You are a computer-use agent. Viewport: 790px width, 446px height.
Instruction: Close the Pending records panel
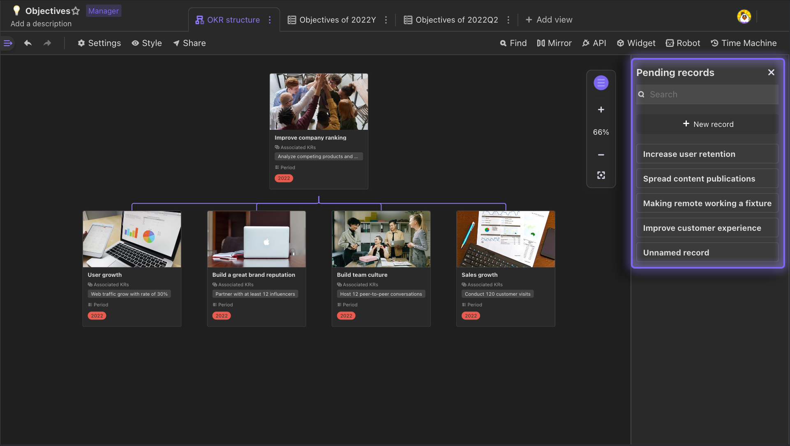pos(771,72)
